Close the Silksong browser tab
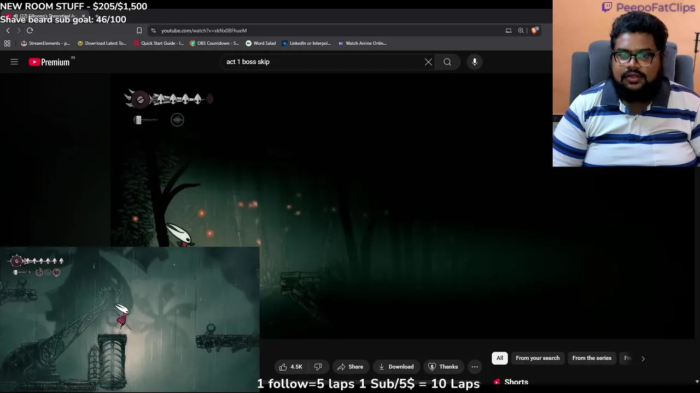This screenshot has width=700, height=393. point(83,16)
